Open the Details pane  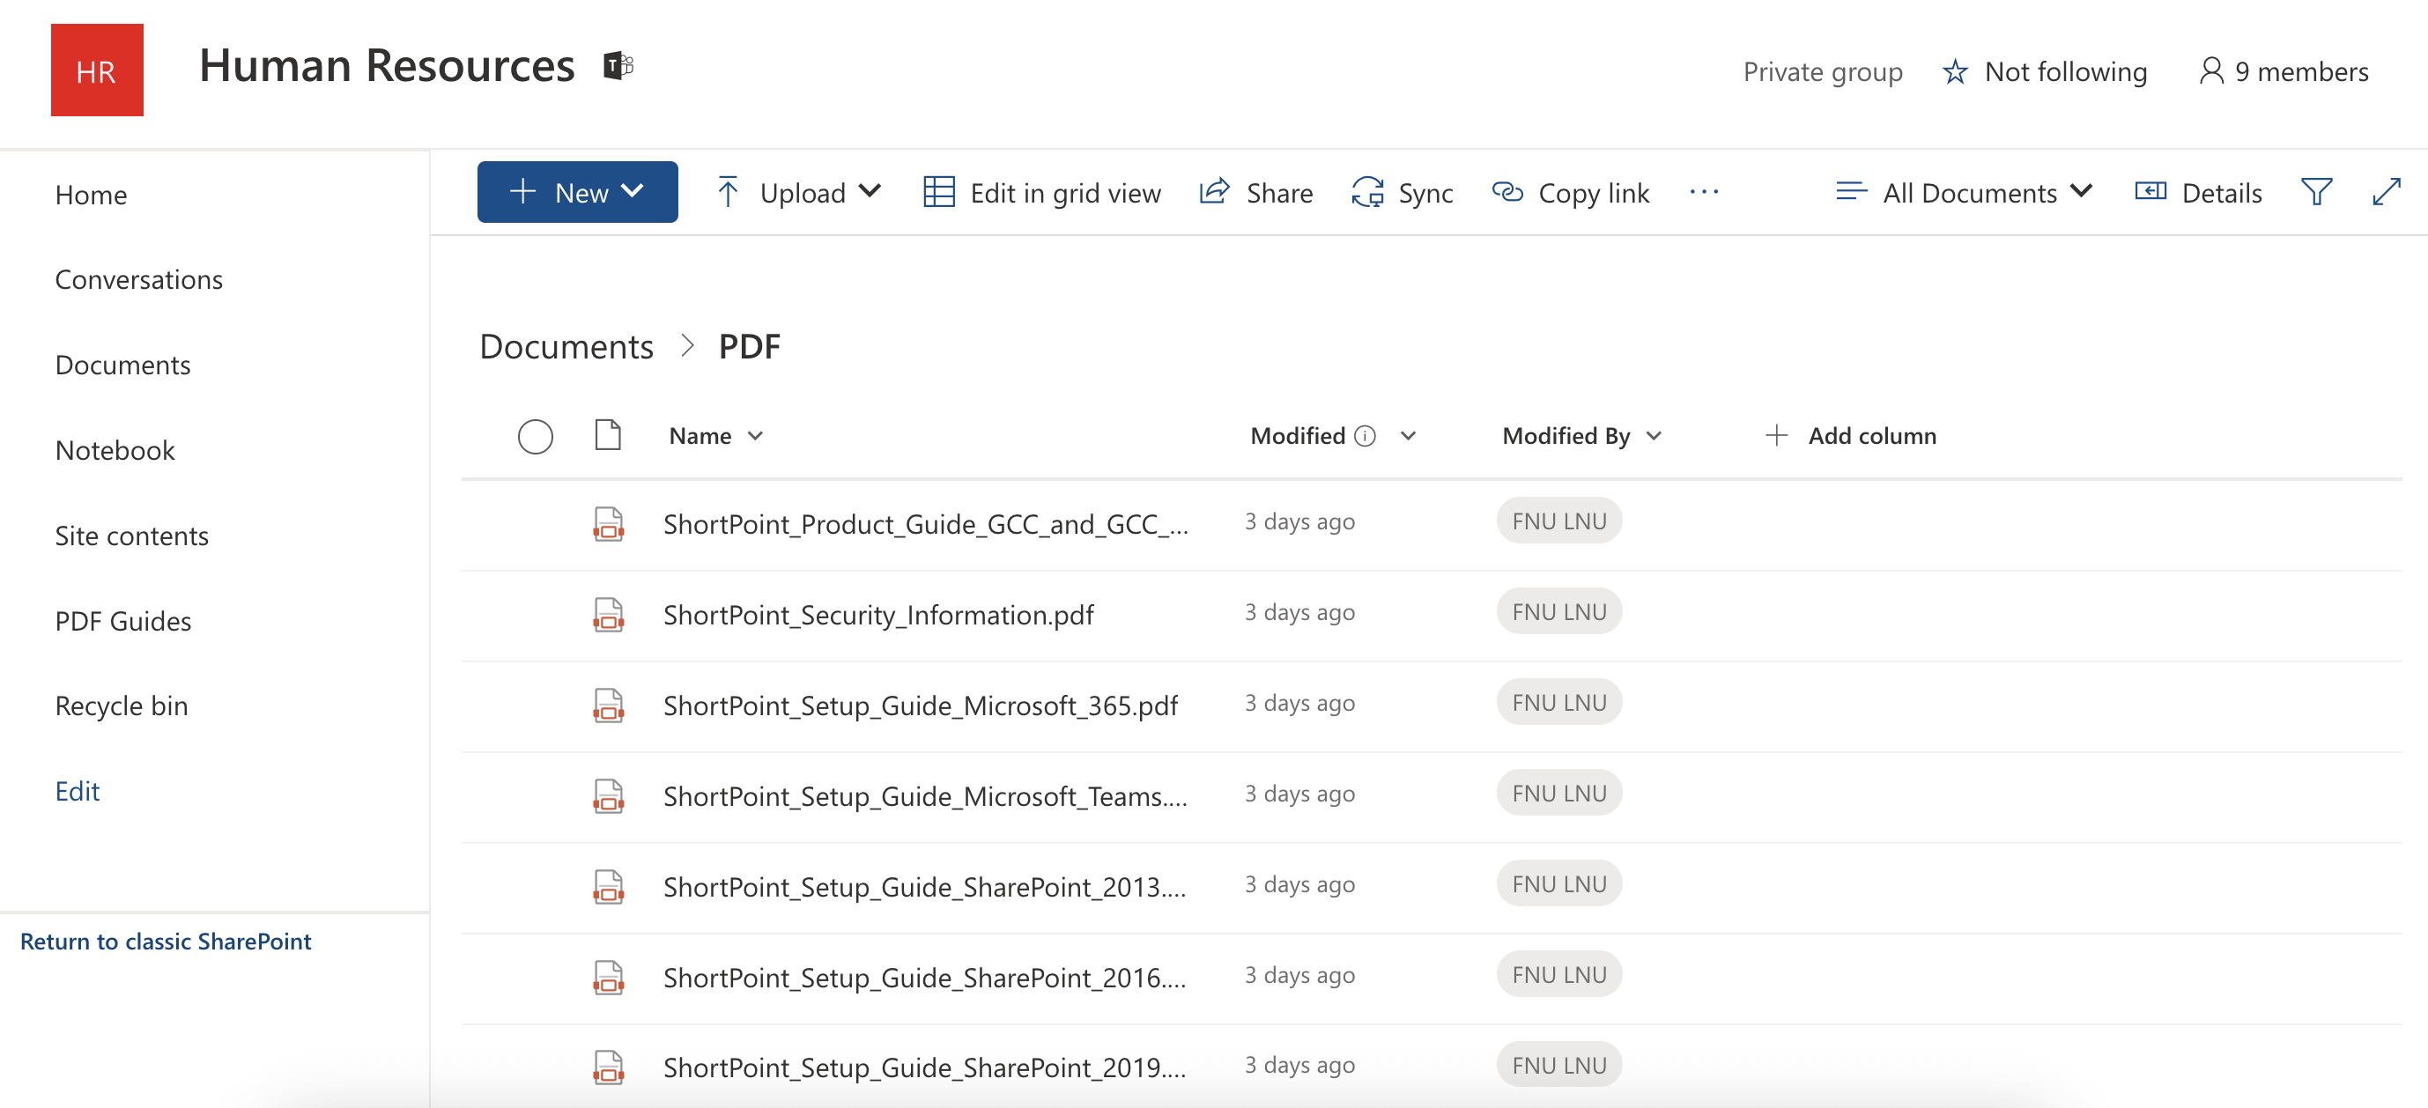2198,192
